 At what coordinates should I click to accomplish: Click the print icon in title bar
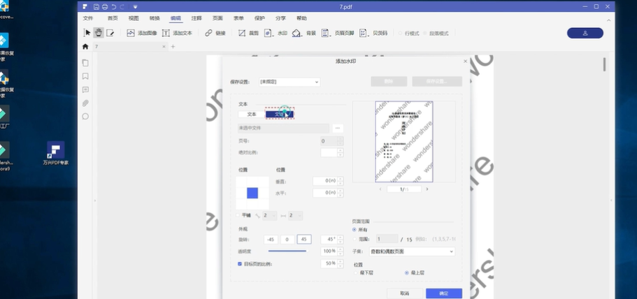(105, 6)
